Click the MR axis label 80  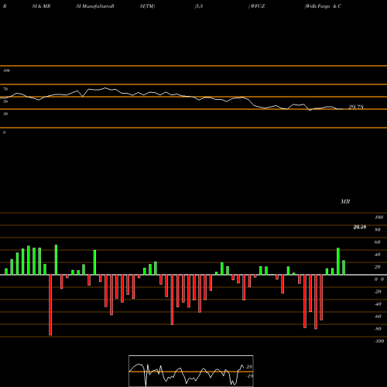tap(378, 230)
